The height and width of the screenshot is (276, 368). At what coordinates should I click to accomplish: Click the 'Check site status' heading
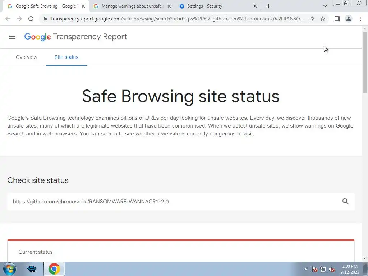(x=38, y=180)
